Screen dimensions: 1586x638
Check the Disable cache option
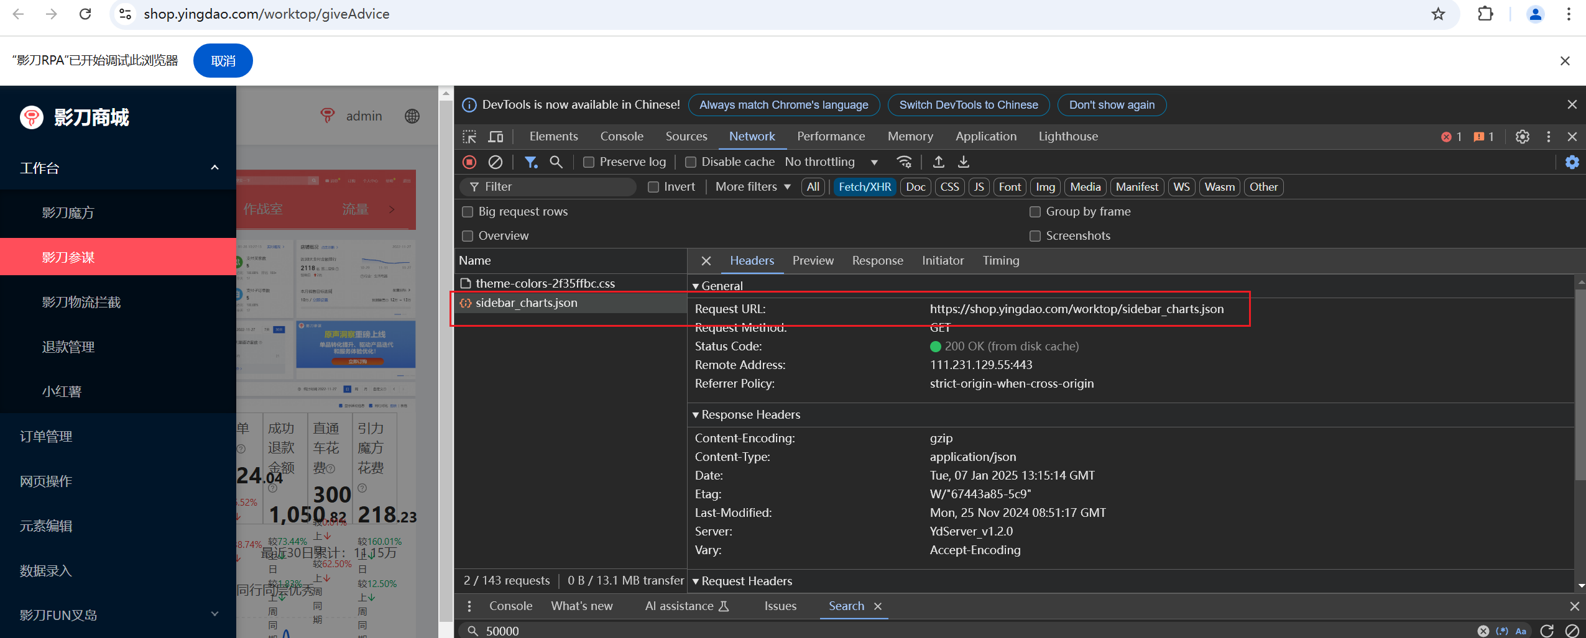coord(690,162)
